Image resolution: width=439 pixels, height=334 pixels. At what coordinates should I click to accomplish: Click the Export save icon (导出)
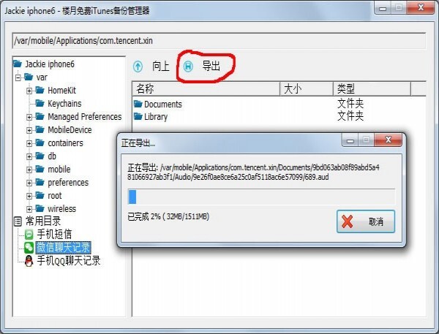click(x=188, y=67)
